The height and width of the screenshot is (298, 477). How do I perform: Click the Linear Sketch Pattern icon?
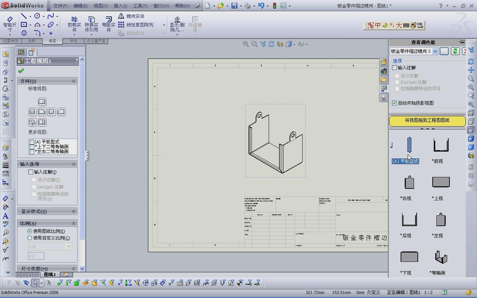point(121,25)
